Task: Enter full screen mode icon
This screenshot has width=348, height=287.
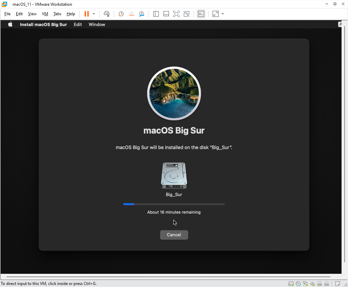Action: click(176, 14)
